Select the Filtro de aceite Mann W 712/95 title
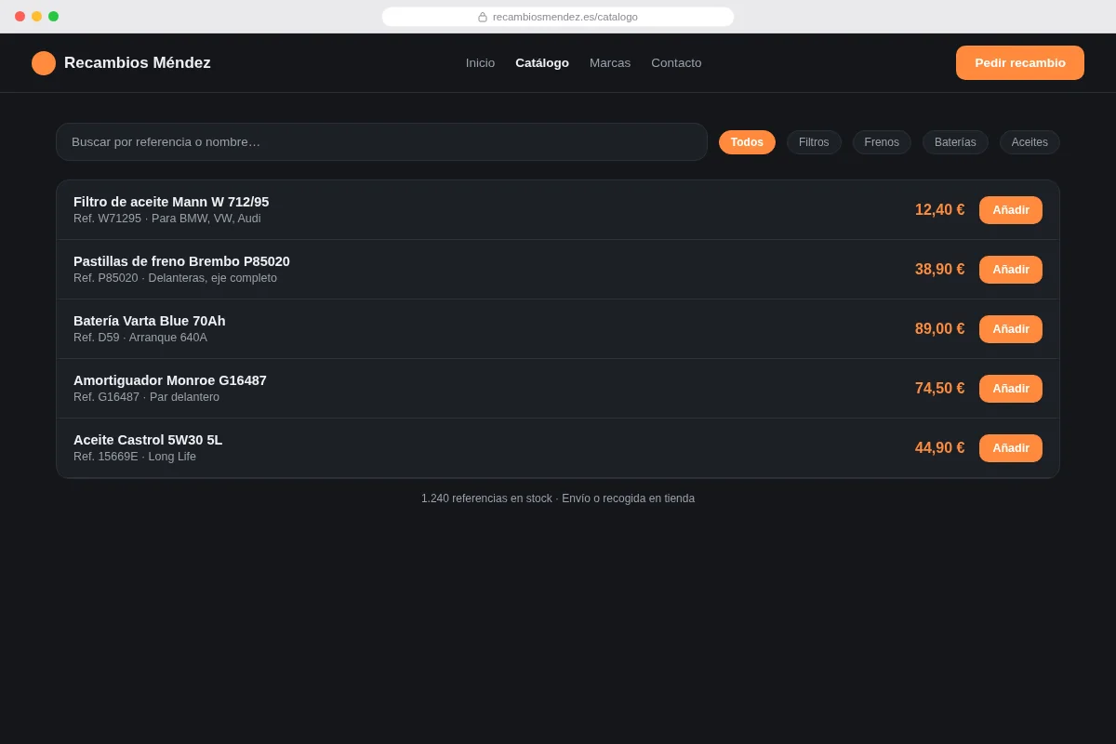1116x744 pixels. click(x=171, y=202)
